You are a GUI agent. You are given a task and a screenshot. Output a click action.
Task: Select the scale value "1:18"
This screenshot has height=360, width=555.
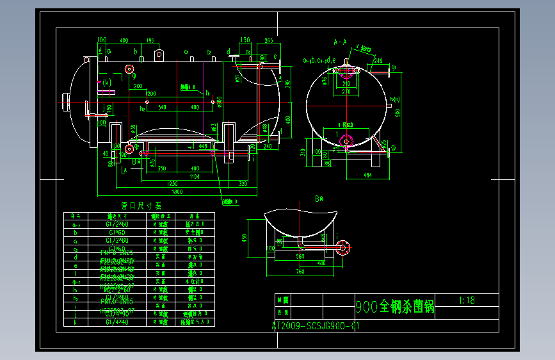pos(467,300)
